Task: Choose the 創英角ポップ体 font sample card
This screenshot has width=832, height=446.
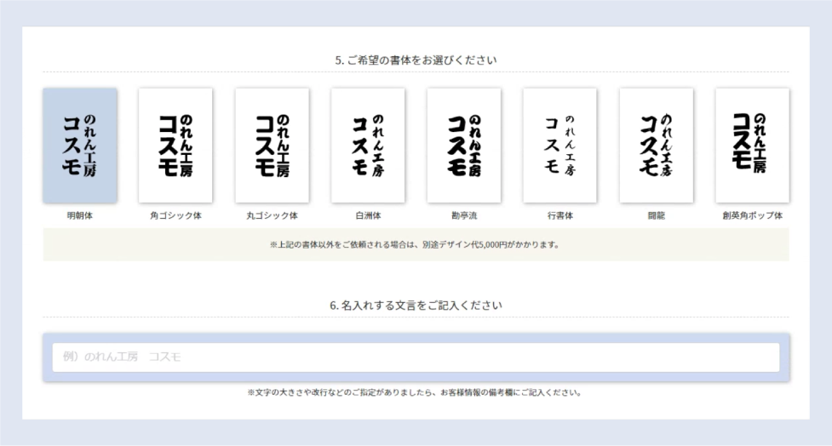Action: (753, 146)
